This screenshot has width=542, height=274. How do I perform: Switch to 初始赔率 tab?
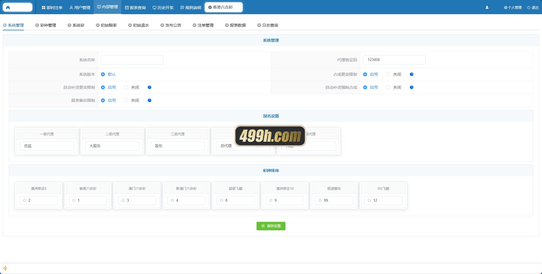click(106, 25)
